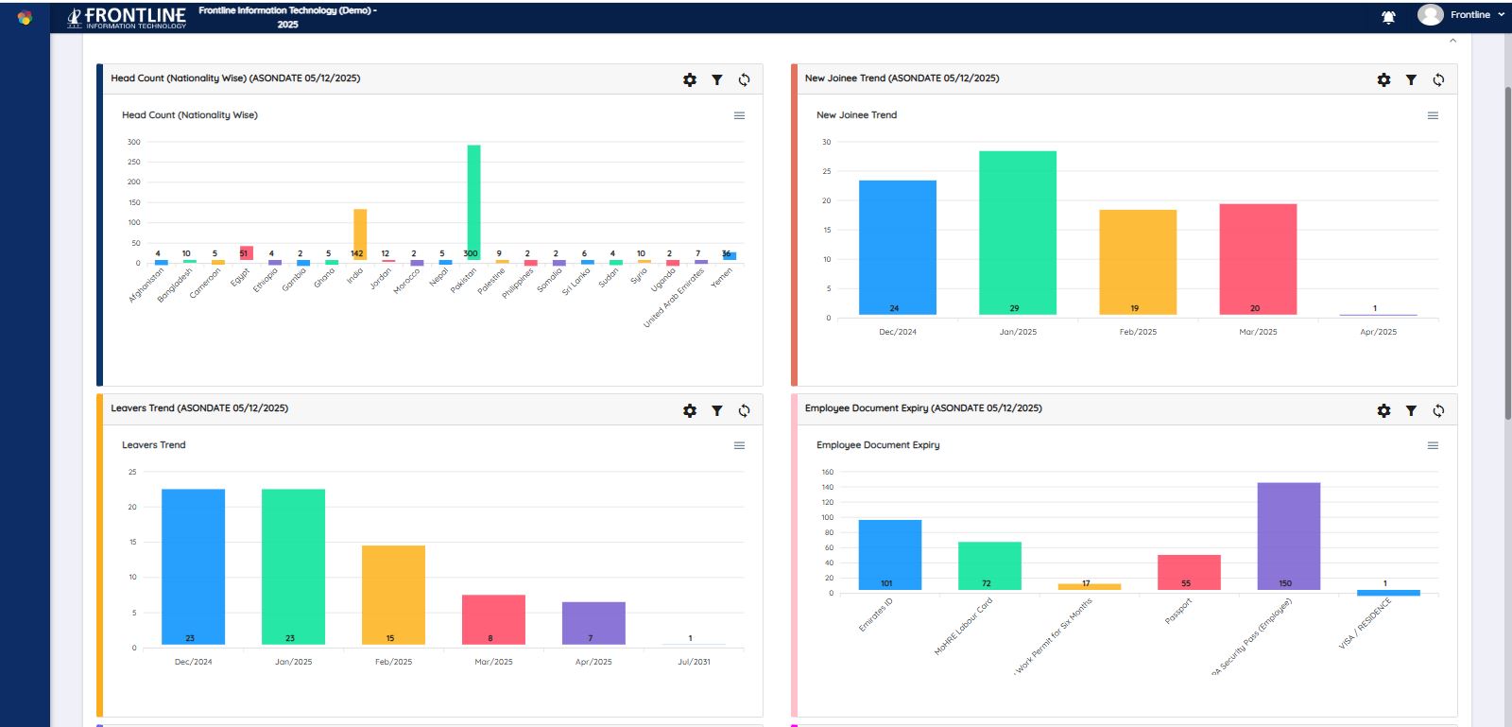Click filter icon on New Joinee Trend
The image size is (1512, 727).
[x=1411, y=80]
